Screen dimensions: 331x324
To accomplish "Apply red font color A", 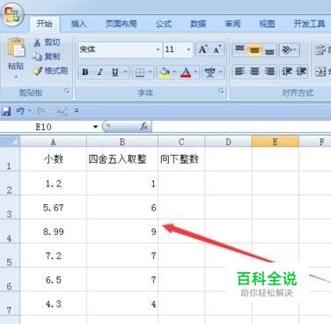I will click(186, 72).
